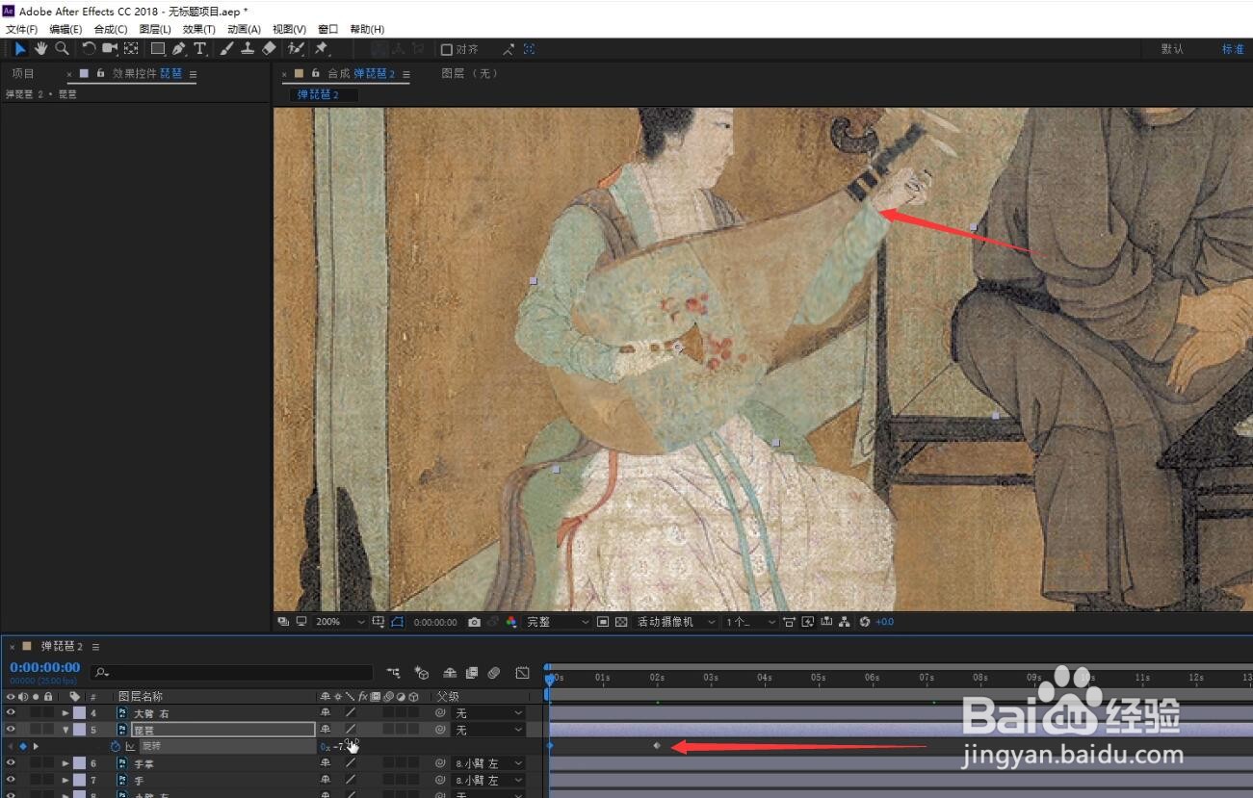The width and height of the screenshot is (1253, 798).
Task: Click the layer search field in timeline
Action: click(x=231, y=672)
